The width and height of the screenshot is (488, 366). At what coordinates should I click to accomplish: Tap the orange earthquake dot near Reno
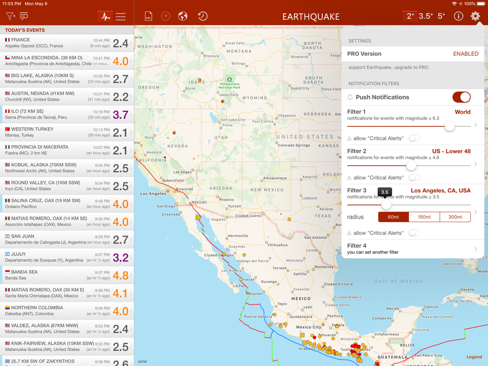point(174,133)
